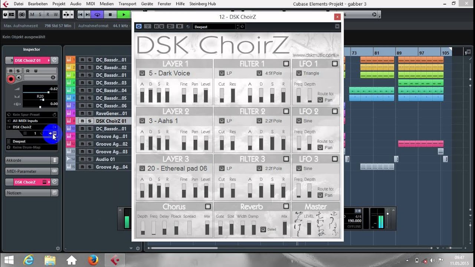Click Inspector record enable red button
Screen dimensions: 475x267
point(11,79)
